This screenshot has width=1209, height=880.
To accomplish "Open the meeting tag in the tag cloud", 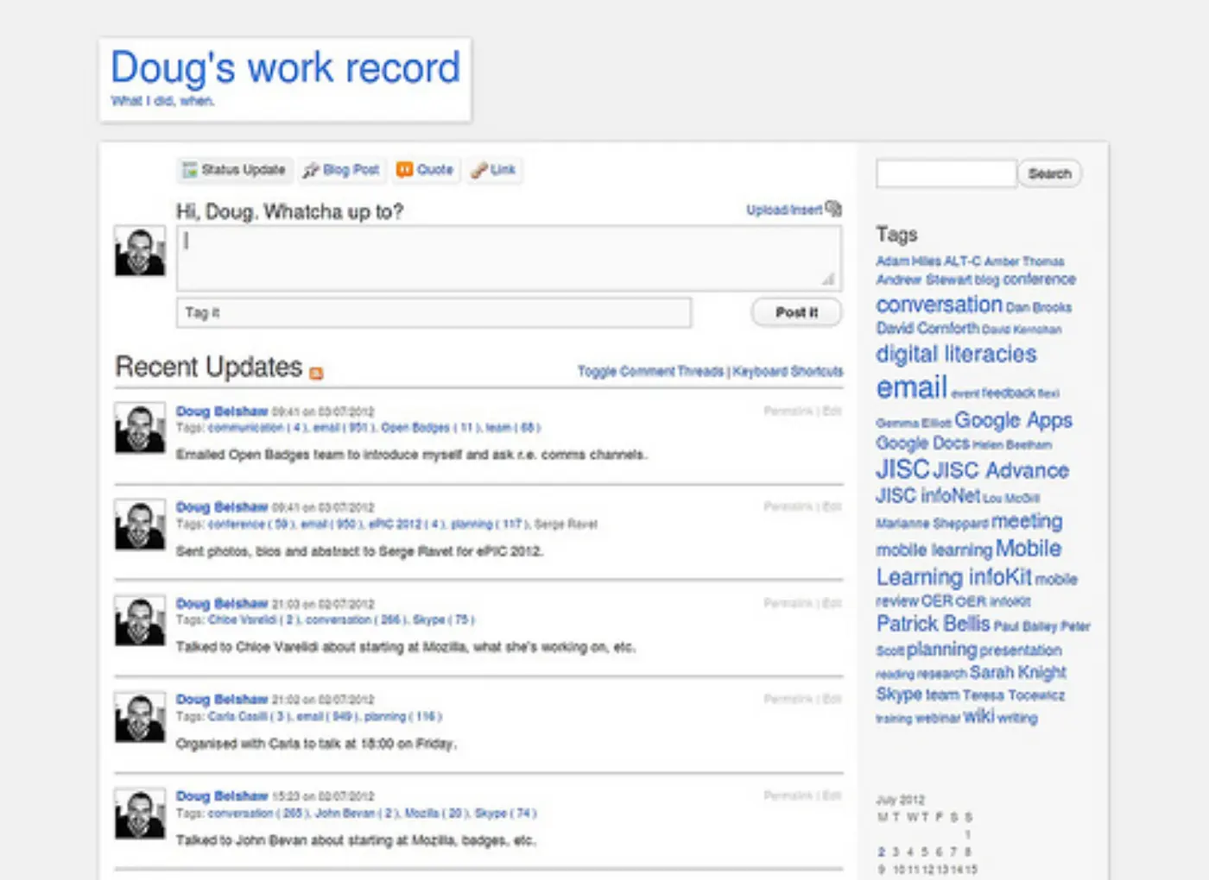I will pos(1027,521).
